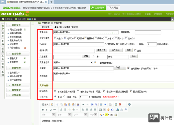Click the 本地上传 thumbnail button
This screenshot has width=174, height=125.
pyautogui.click(x=101, y=50)
